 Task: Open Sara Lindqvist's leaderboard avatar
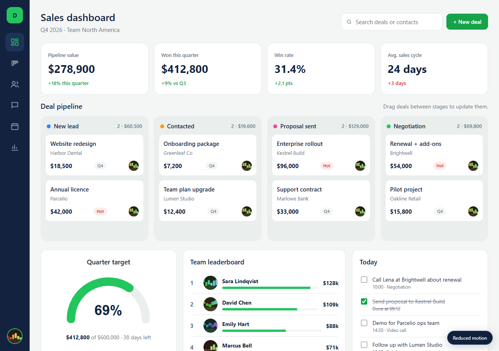pyautogui.click(x=211, y=283)
